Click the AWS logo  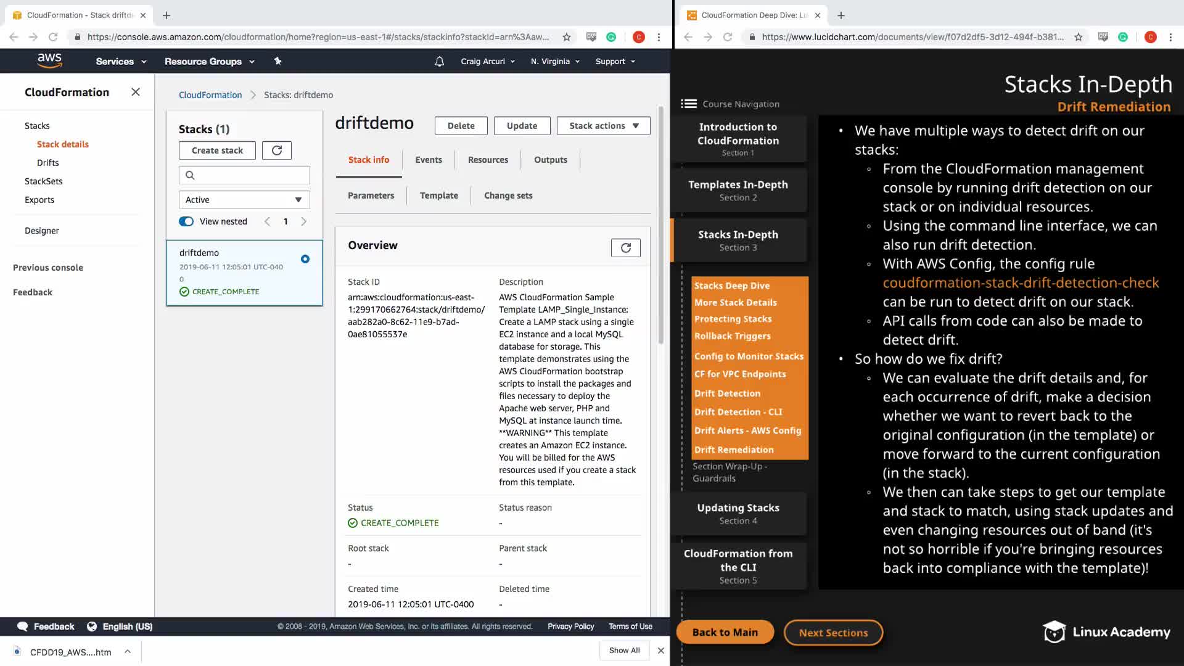pyautogui.click(x=49, y=60)
